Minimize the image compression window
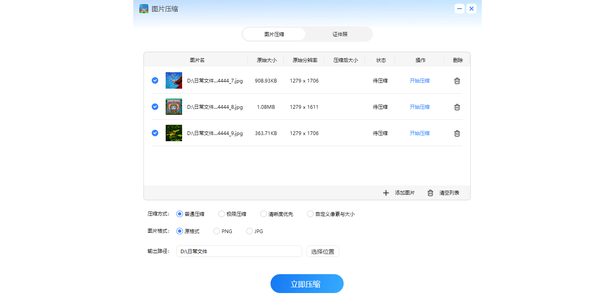The height and width of the screenshot is (307, 615). click(460, 9)
